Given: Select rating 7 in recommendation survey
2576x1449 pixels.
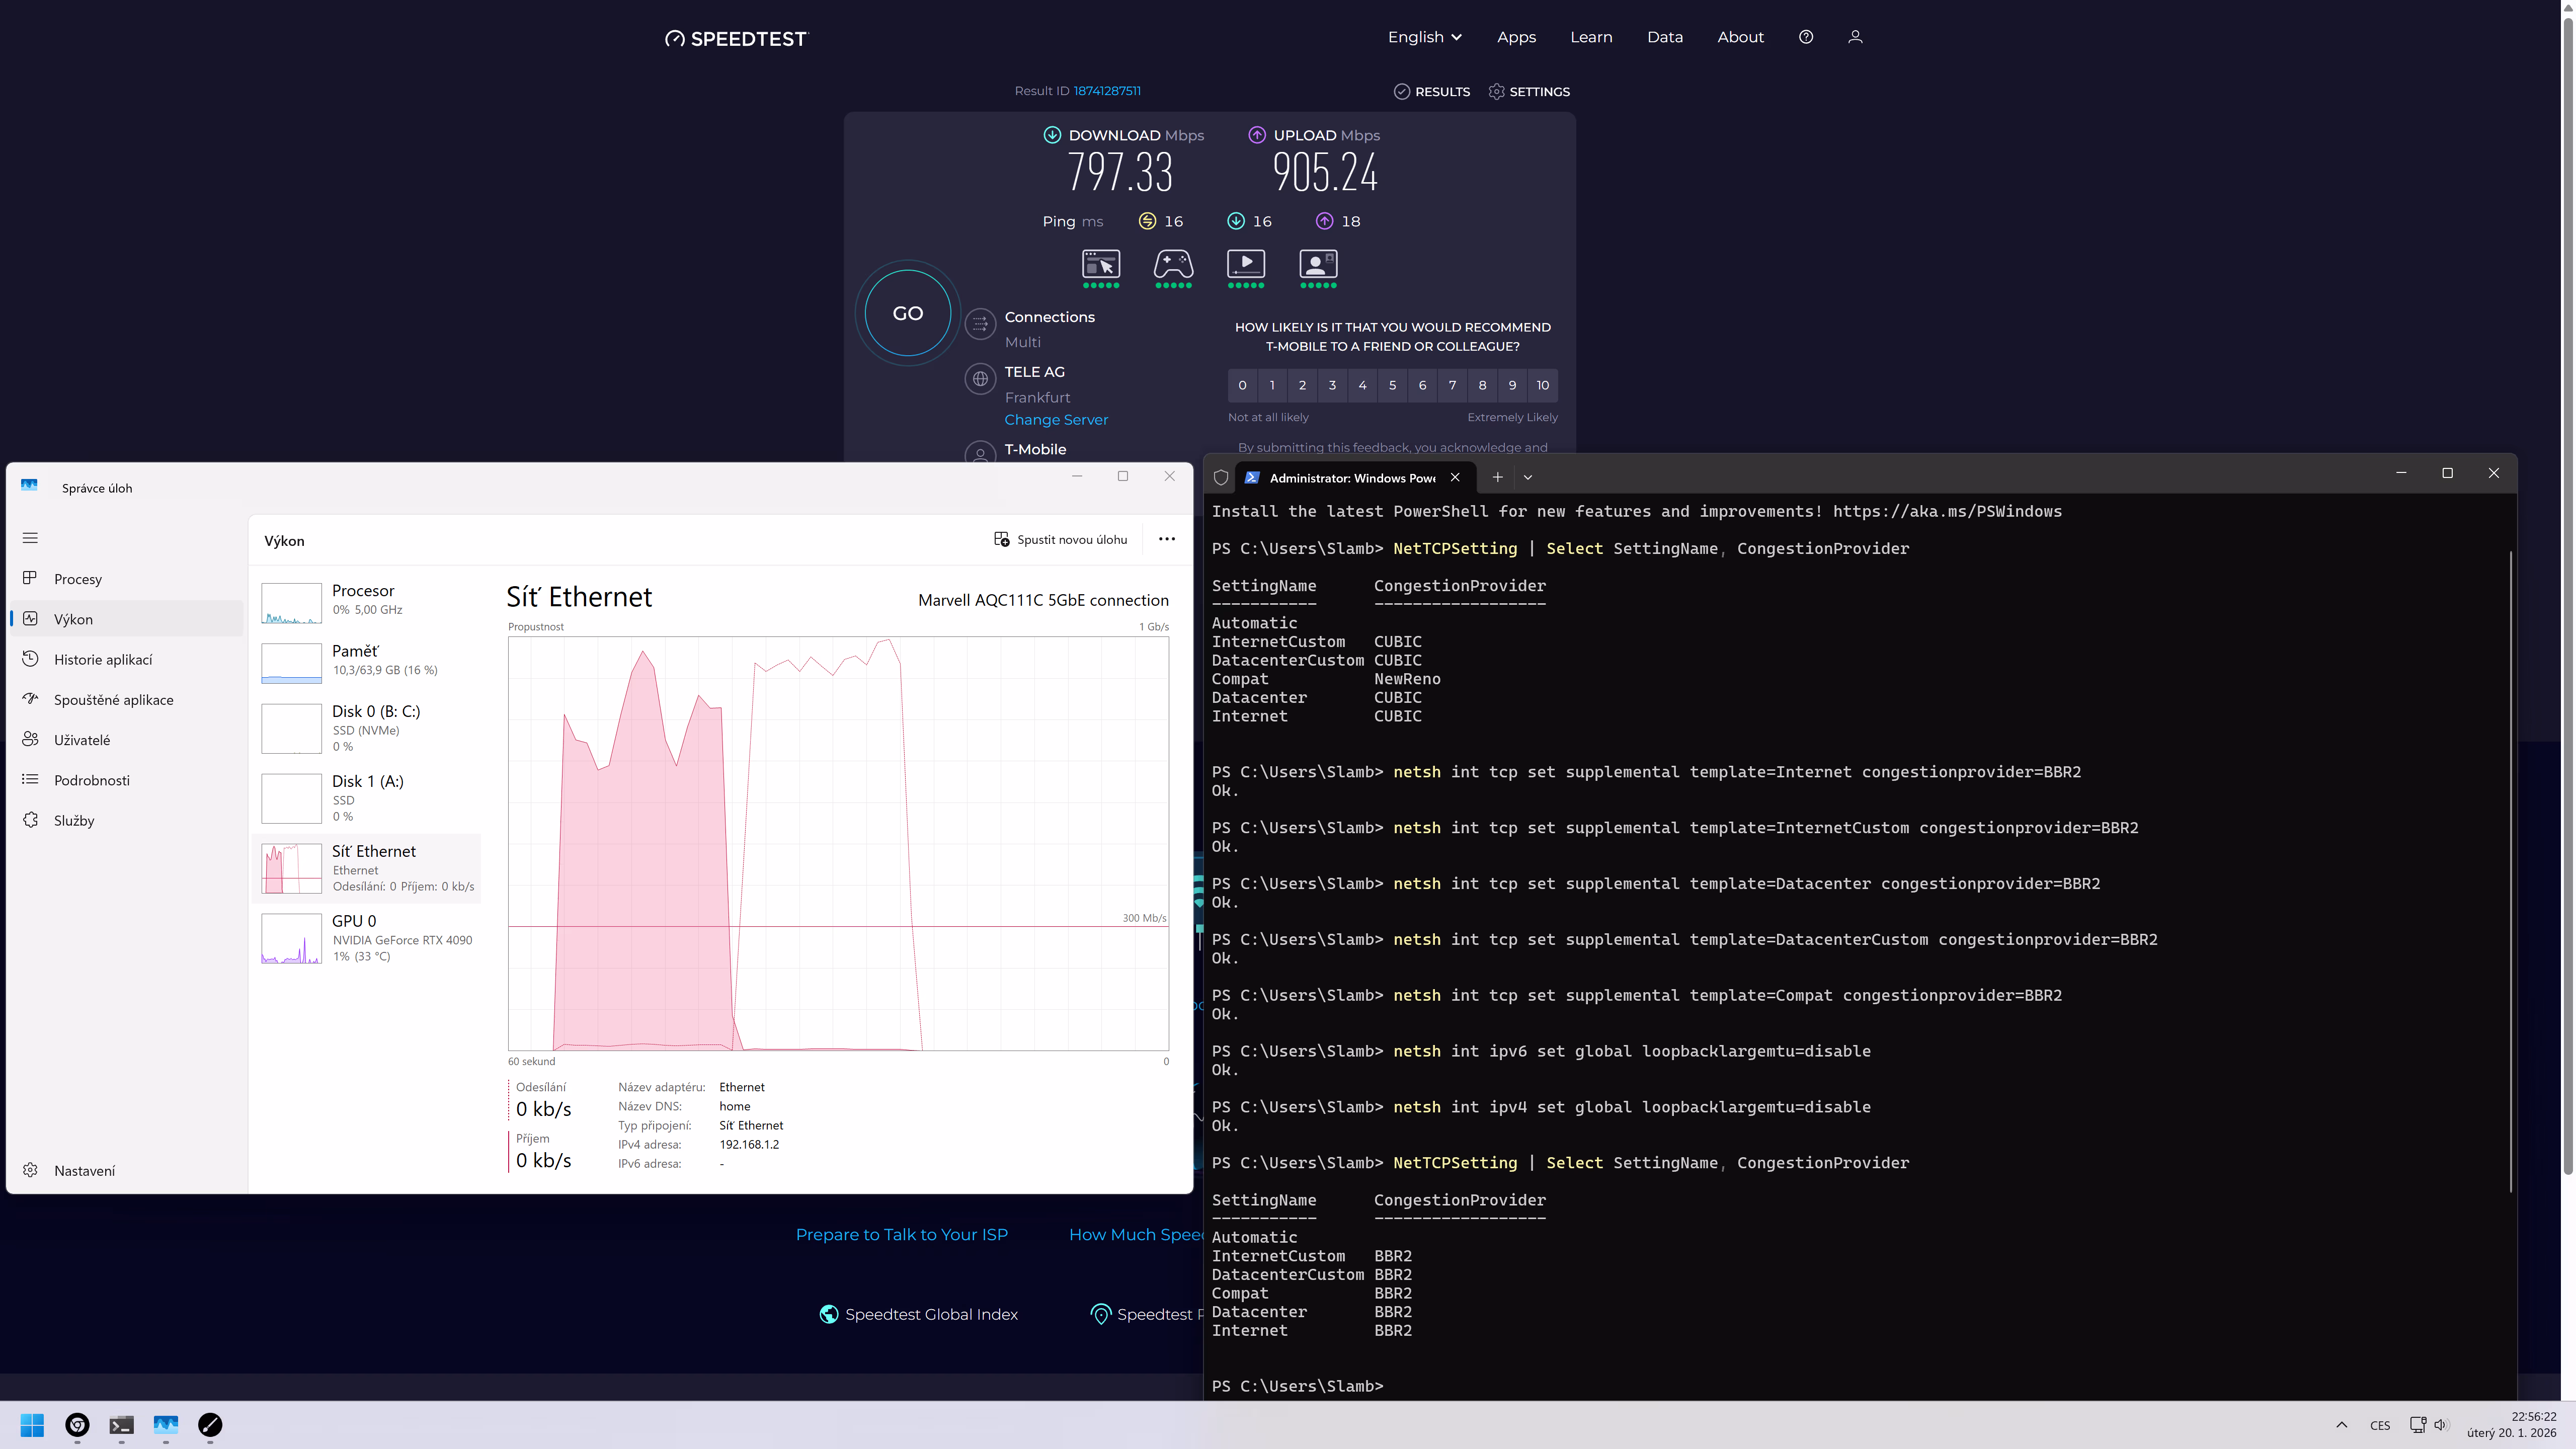Looking at the screenshot, I should point(1452,385).
